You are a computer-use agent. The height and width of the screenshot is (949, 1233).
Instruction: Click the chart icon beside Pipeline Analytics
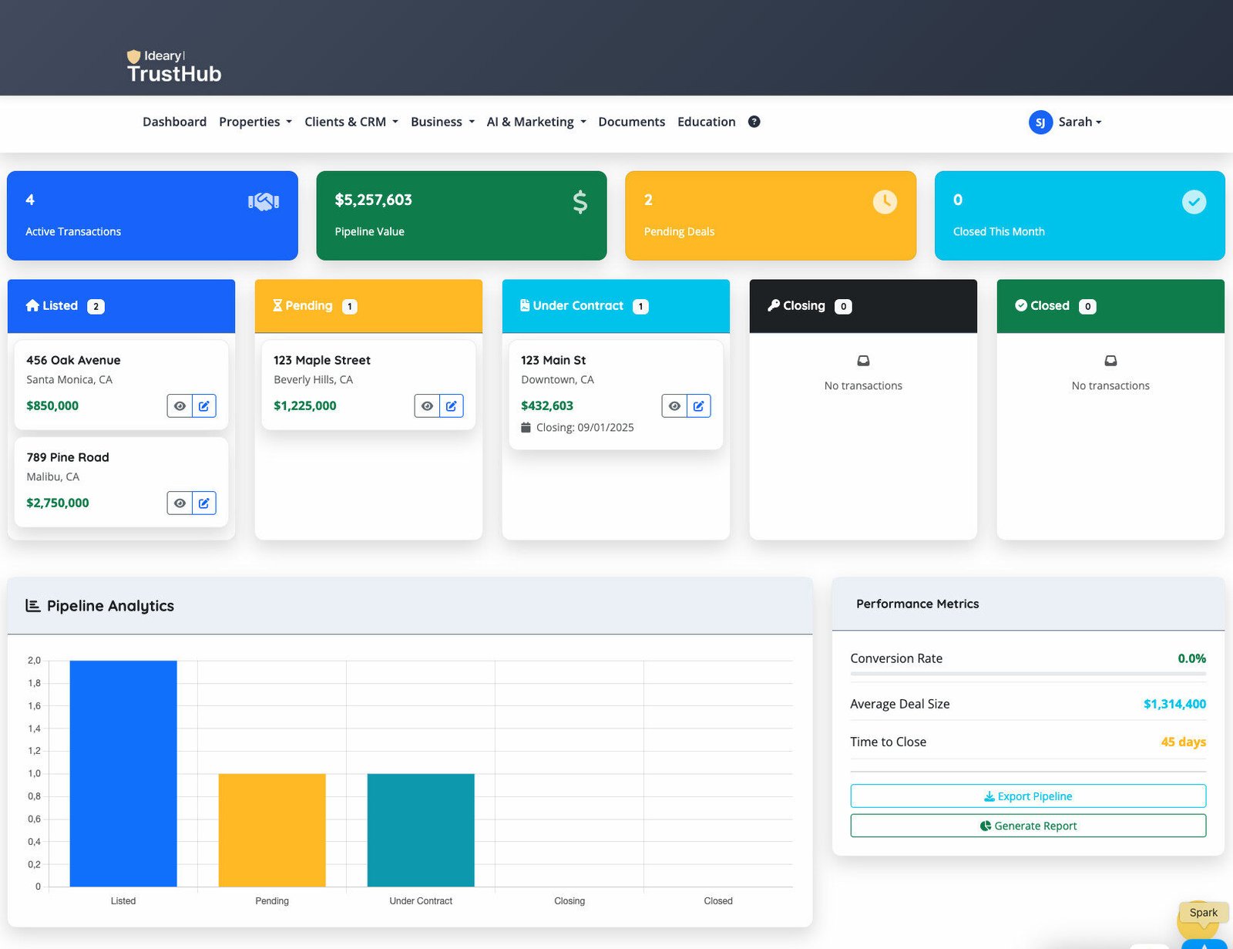click(x=33, y=605)
